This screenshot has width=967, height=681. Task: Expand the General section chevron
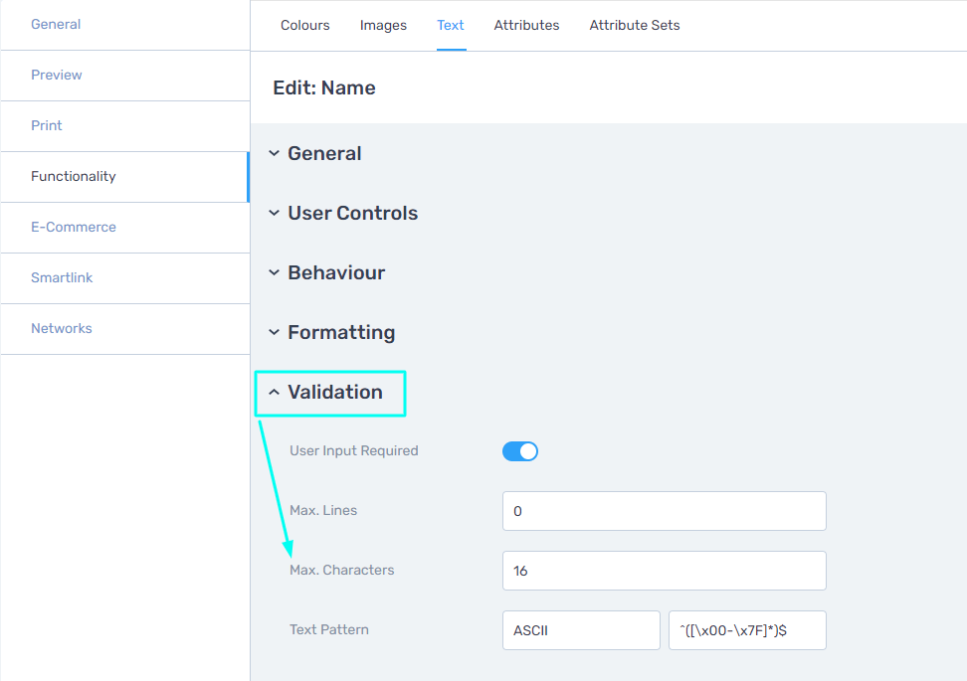pyautogui.click(x=274, y=153)
